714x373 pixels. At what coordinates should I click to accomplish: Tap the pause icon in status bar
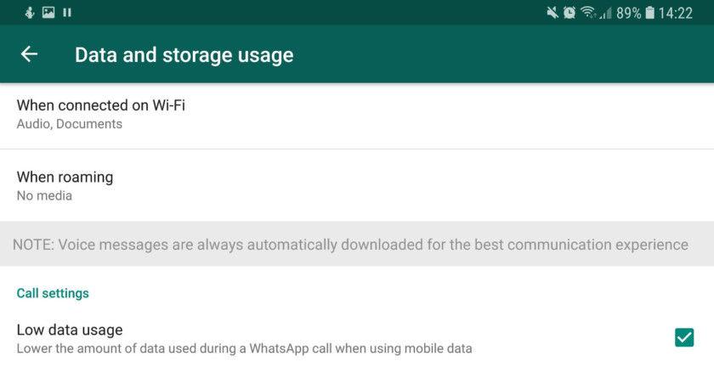67,13
